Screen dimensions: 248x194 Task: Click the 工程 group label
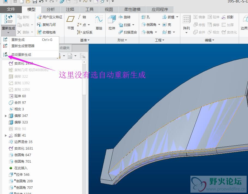pyautogui.click(x=159, y=40)
